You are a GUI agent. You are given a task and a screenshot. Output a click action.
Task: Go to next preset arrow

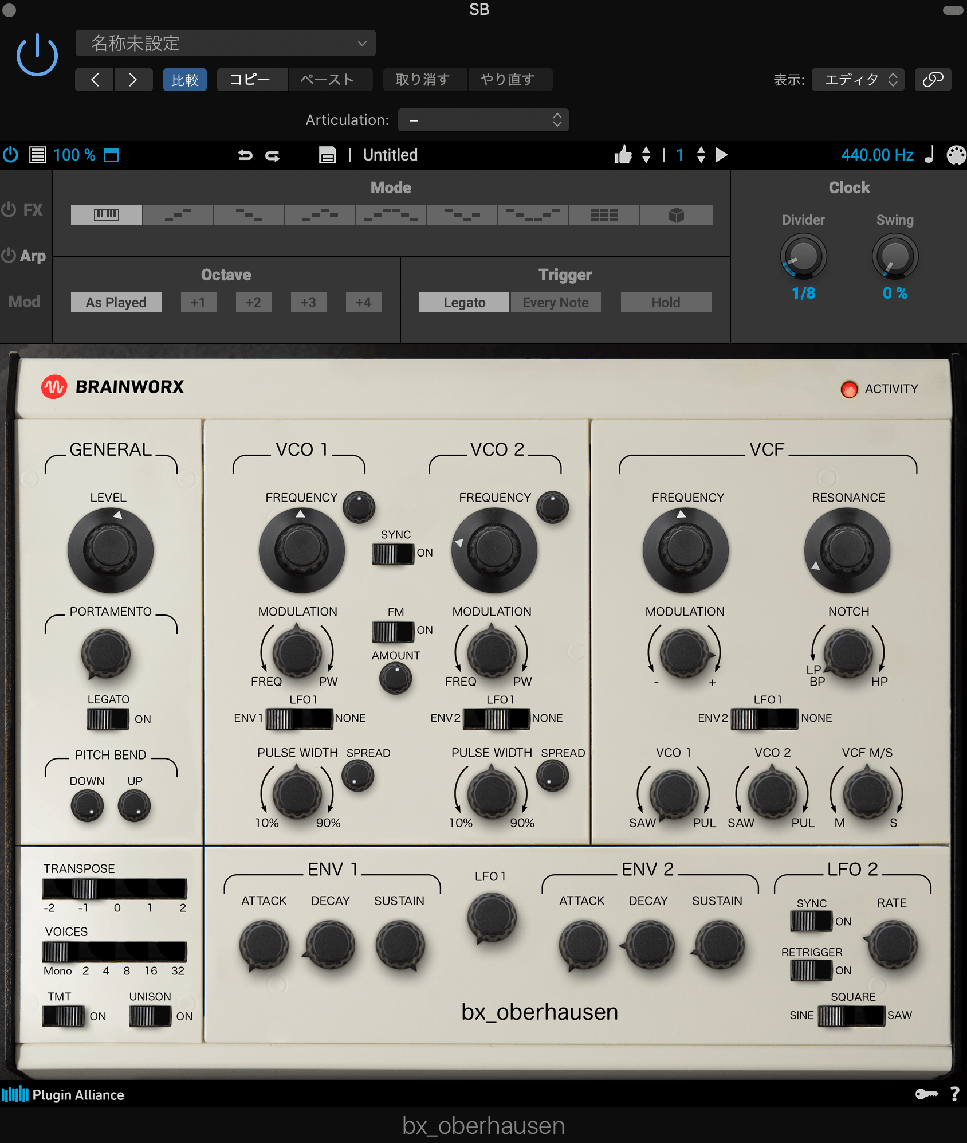pyautogui.click(x=133, y=79)
